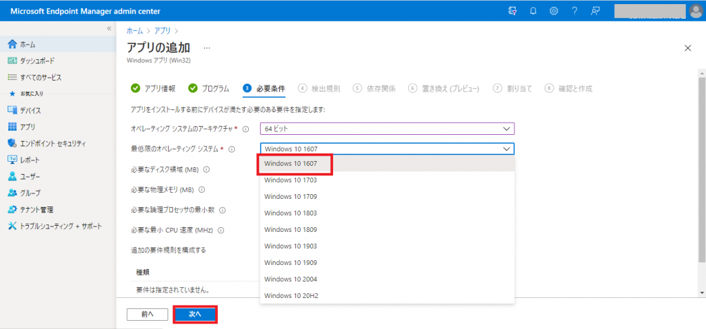Go to the 検出規則 step tab
Viewport: 706px width, 329px height.
319,89
